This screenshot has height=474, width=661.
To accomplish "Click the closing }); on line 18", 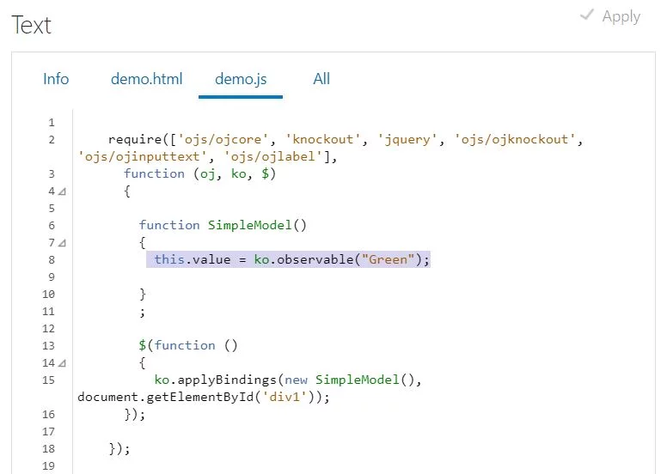I will pyautogui.click(x=119, y=449).
